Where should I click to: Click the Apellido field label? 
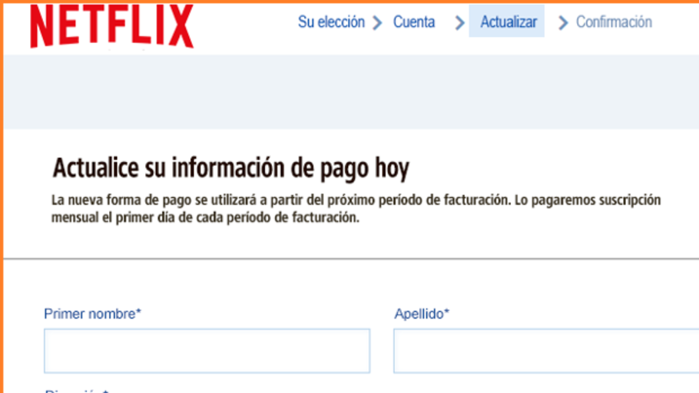(x=419, y=314)
